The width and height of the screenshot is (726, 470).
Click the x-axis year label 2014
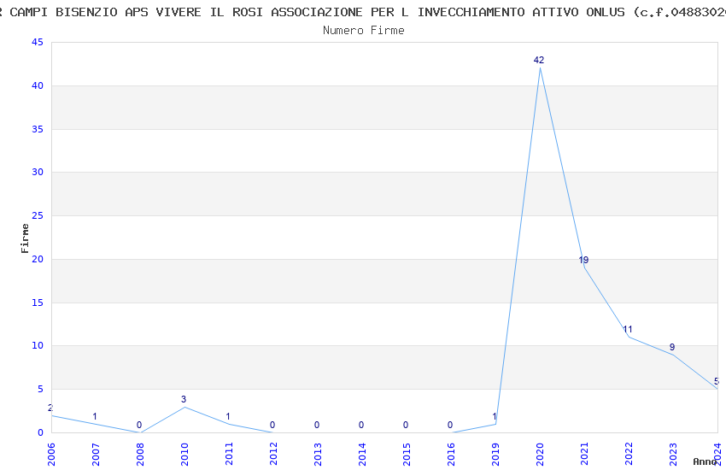[362, 455]
